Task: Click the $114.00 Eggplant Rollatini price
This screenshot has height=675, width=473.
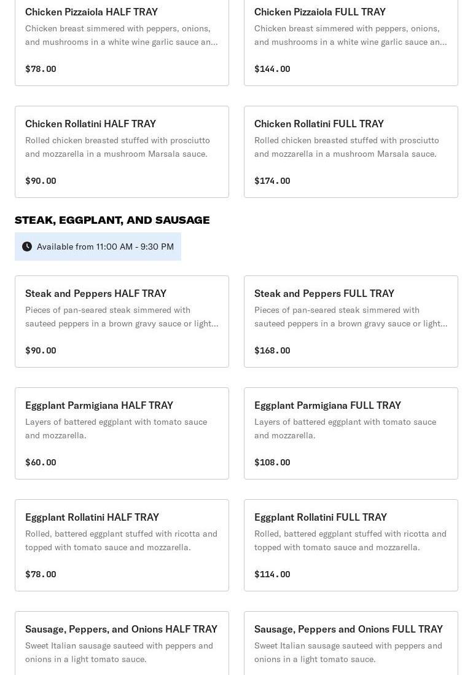Action: pos(272,574)
